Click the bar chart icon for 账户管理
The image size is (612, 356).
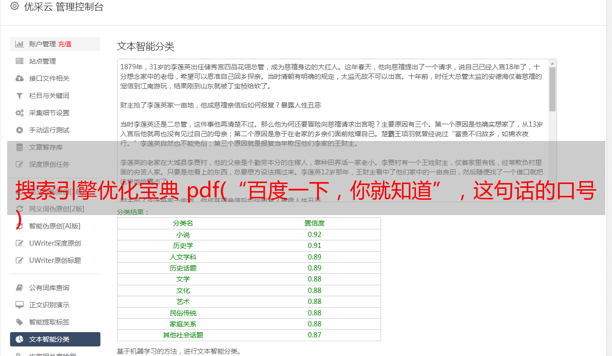click(20, 44)
